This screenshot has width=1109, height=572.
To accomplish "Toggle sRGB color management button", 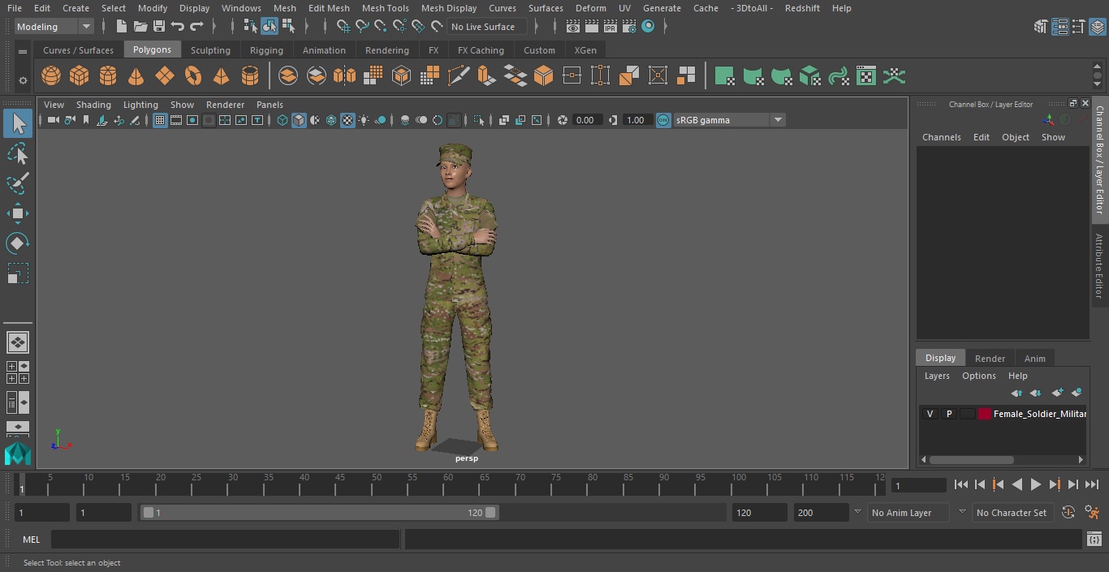I will 663,120.
